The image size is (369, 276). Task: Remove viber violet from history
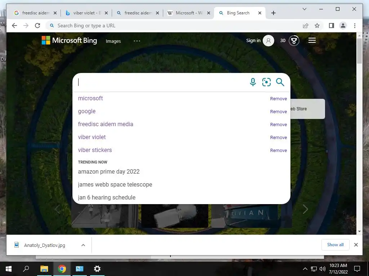click(279, 137)
